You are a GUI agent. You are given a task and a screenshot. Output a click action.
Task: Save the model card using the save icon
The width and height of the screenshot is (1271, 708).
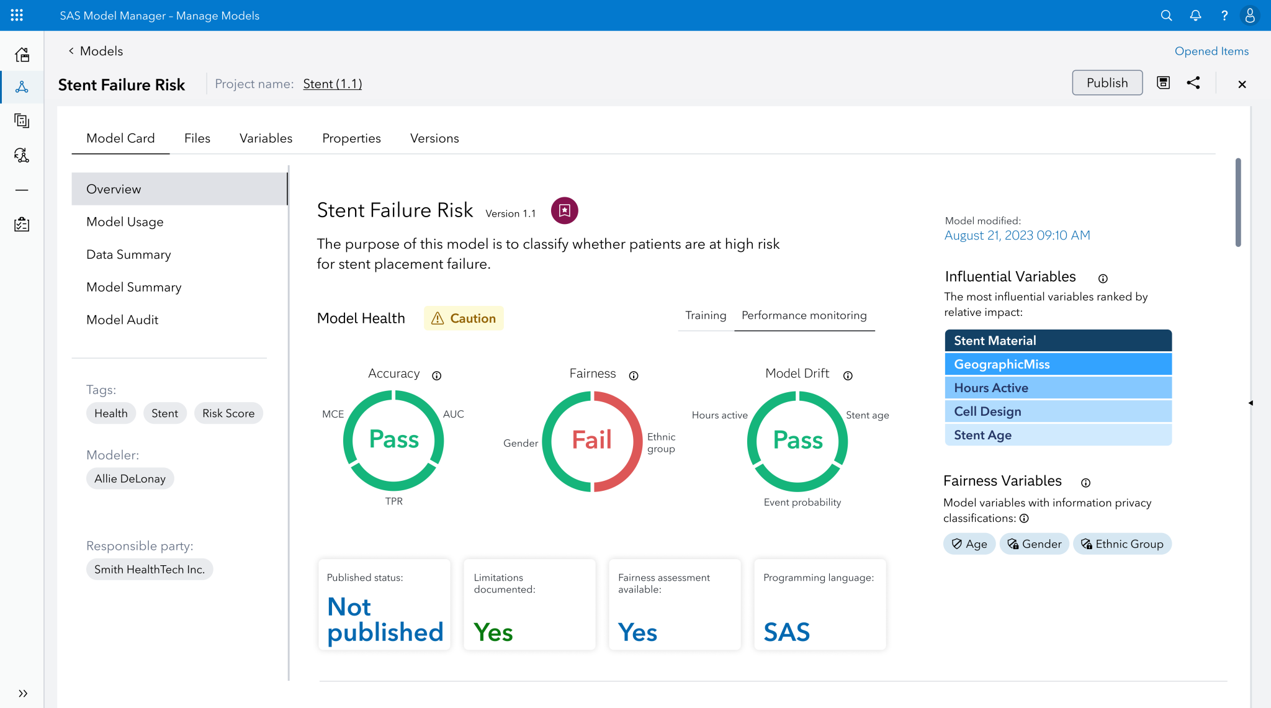[x=1164, y=83]
